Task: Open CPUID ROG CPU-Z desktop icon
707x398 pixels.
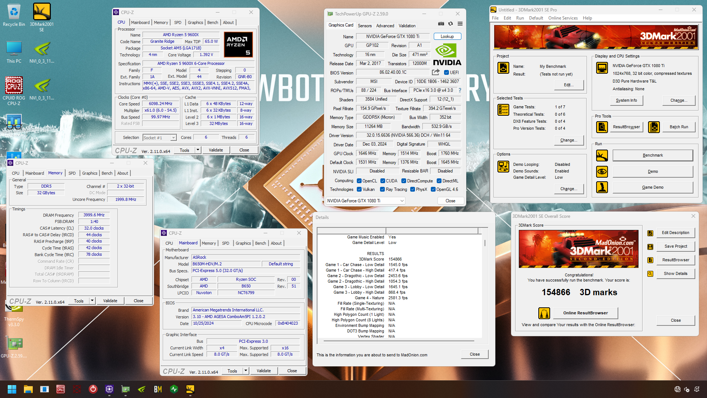Action: click(x=14, y=91)
